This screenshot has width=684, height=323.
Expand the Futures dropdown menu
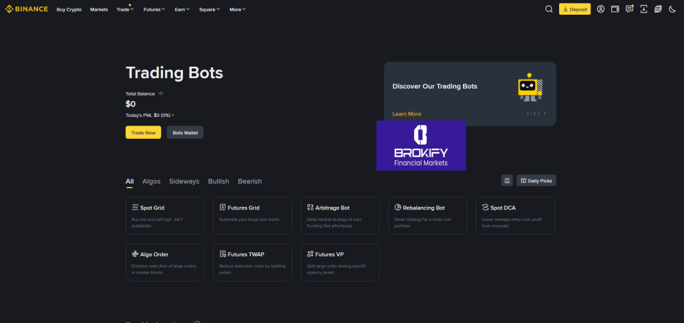coord(157,9)
